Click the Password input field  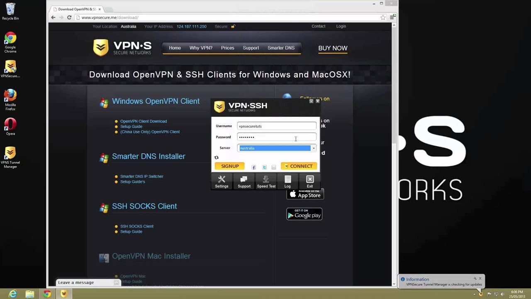coord(277,137)
